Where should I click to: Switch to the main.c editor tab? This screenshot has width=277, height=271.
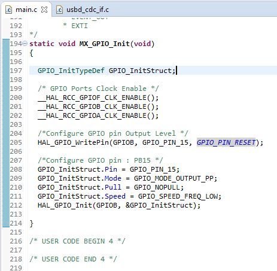click(x=26, y=10)
